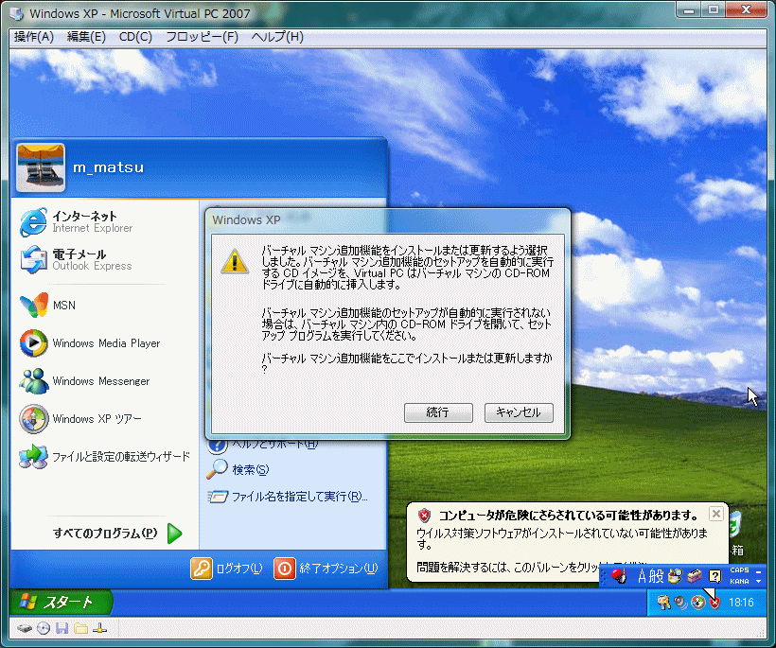Click the 続行 button in dialog
776x648 pixels.
coord(438,412)
